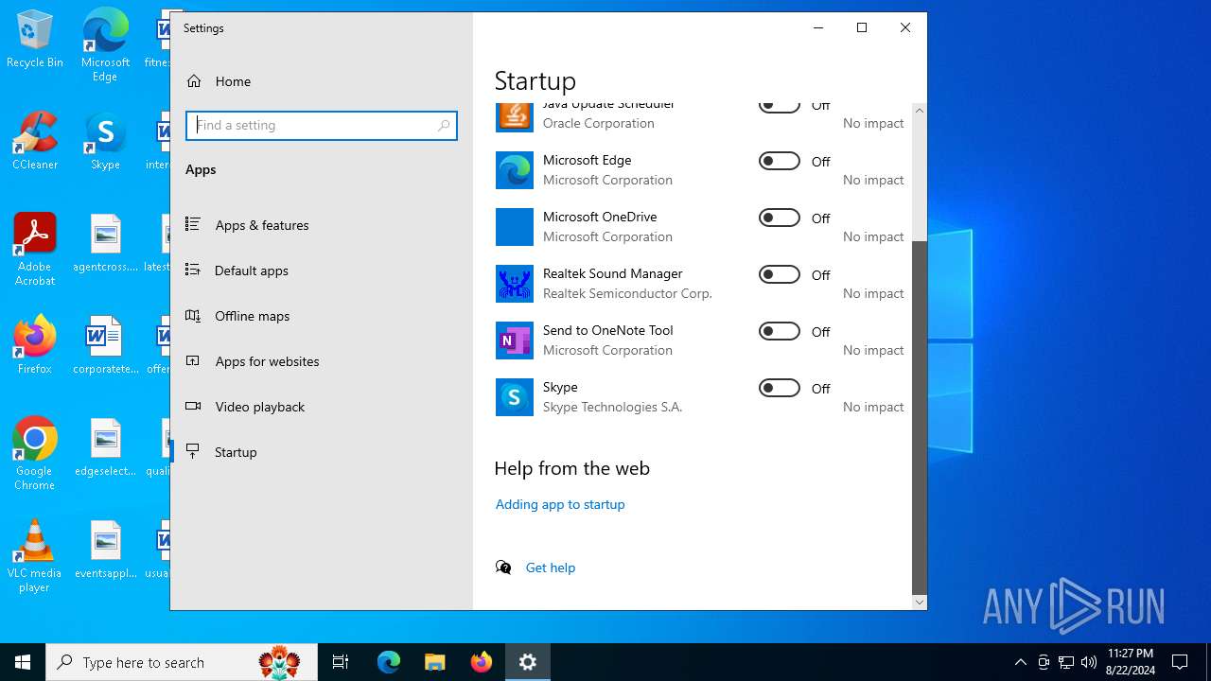Open the Get help link
The width and height of the screenshot is (1211, 681).
551,567
